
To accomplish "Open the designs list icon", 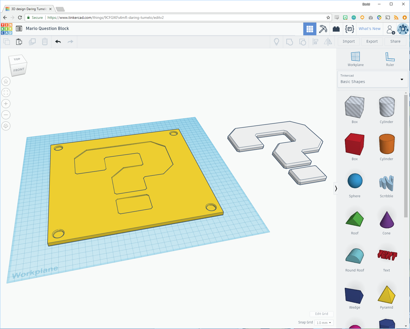I will 19,29.
